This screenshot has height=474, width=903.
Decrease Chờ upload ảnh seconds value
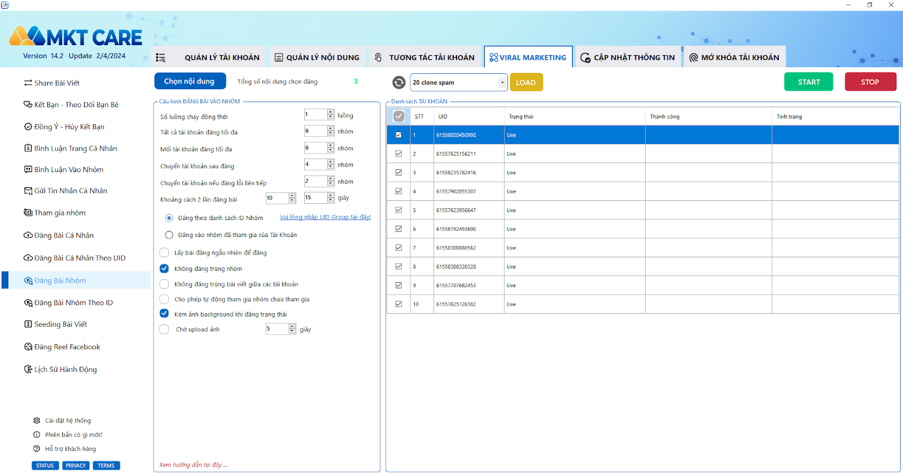click(x=292, y=332)
